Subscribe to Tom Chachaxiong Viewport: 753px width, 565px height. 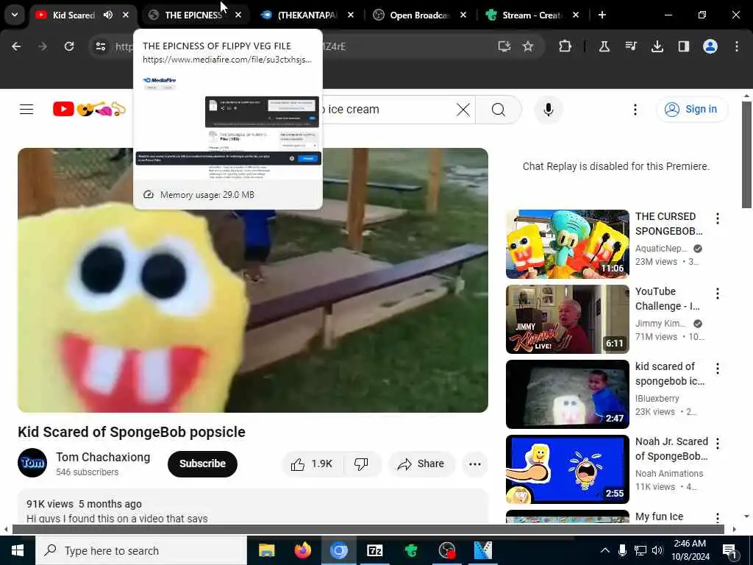[x=202, y=463]
